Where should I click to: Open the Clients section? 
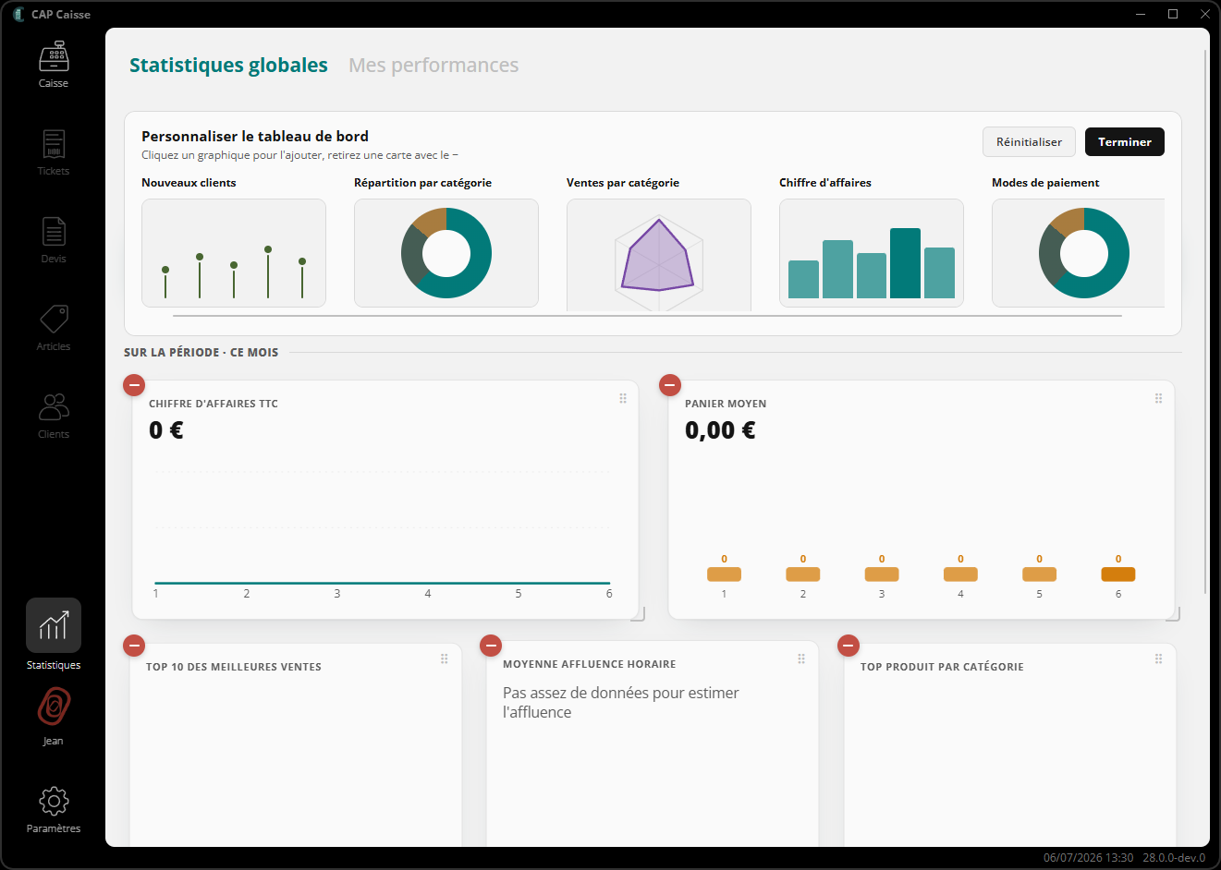coord(54,416)
